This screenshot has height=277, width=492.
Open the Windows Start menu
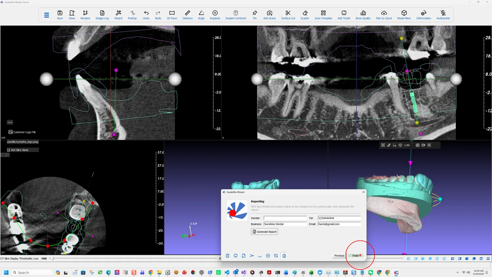point(6,272)
